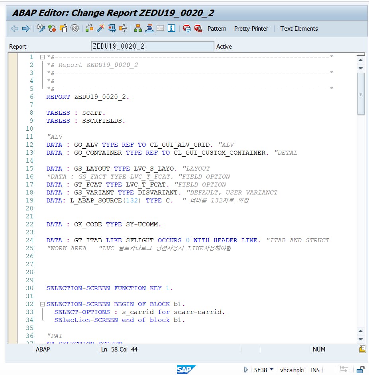
Task: Toggle Display/Change mode with the glasses-pencil icon
Action: (x=41, y=28)
